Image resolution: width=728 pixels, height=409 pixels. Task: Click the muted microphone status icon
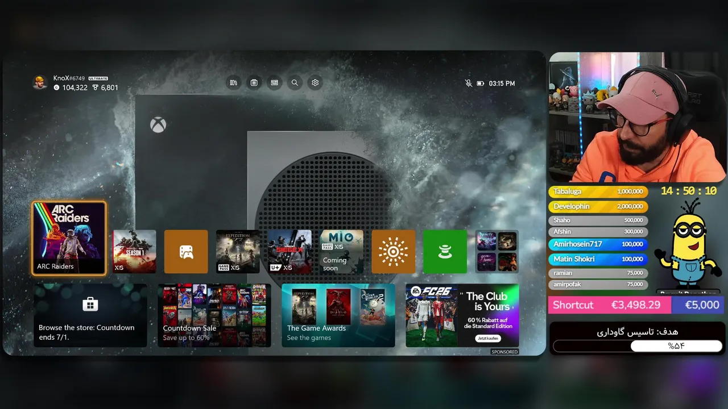(469, 84)
